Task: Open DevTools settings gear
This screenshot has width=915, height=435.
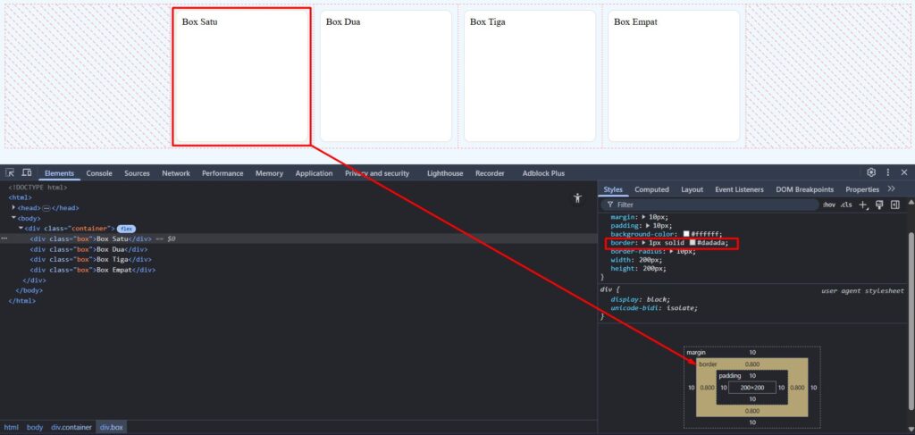Action: [x=871, y=172]
